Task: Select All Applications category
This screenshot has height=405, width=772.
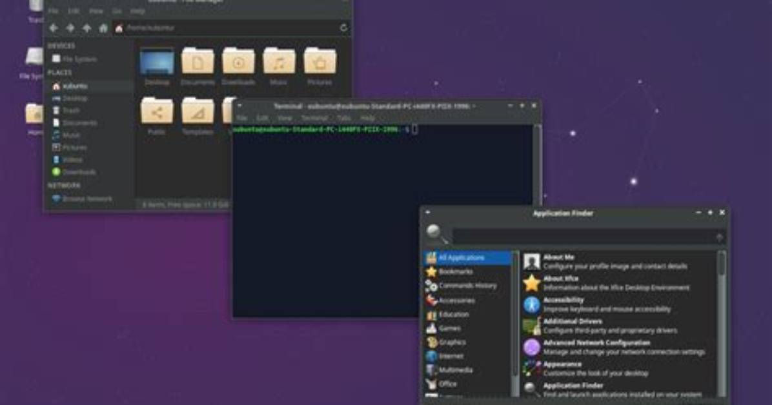Action: [468, 258]
